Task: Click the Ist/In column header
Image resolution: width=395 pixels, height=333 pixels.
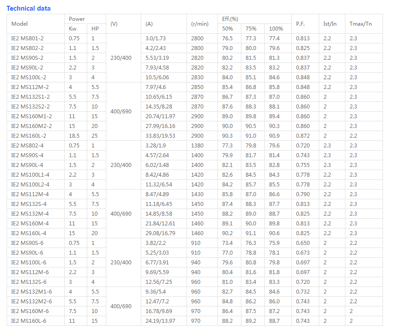Action: pyautogui.click(x=330, y=24)
